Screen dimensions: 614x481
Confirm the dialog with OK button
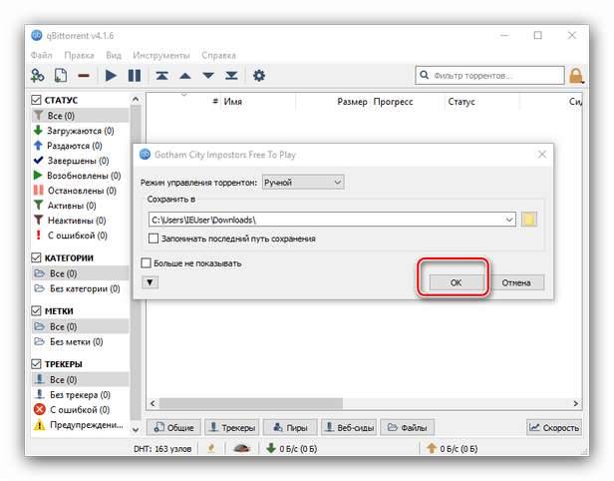click(x=455, y=282)
